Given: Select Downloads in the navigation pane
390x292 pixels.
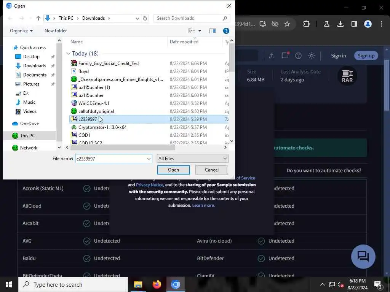Looking at the screenshot, I should click(x=34, y=66).
